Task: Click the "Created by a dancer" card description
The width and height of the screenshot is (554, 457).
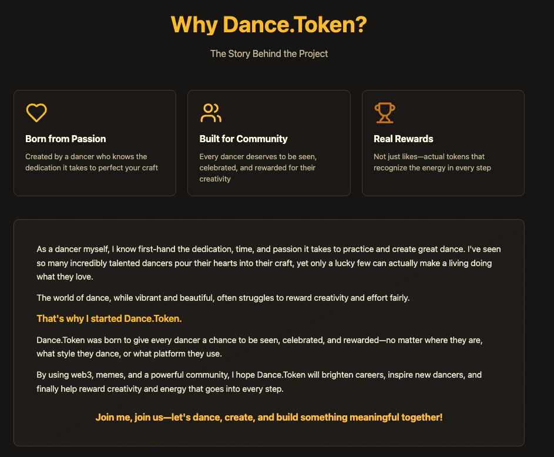Action: pyautogui.click(x=92, y=162)
